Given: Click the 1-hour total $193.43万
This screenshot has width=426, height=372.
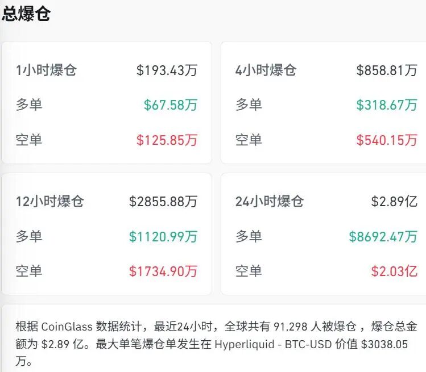Looking at the screenshot, I should [x=167, y=70].
